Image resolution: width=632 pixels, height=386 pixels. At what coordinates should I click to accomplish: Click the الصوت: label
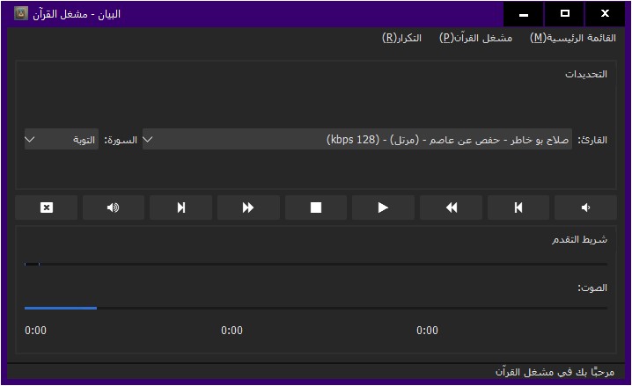click(592, 288)
